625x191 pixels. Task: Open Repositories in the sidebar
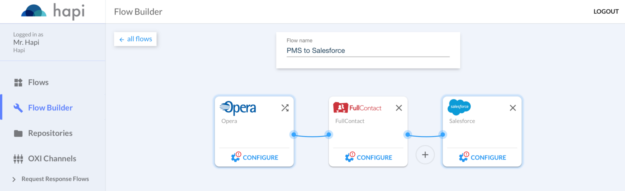click(50, 133)
